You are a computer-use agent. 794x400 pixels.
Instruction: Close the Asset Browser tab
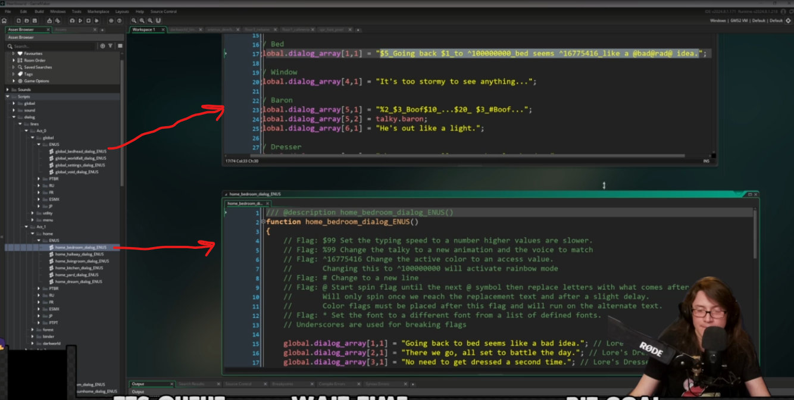[48, 29]
